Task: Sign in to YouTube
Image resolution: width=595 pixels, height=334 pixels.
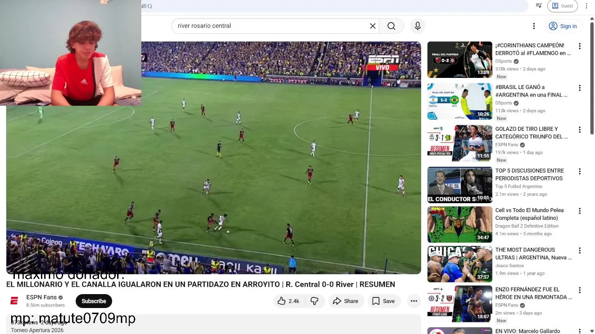Action: point(563,26)
